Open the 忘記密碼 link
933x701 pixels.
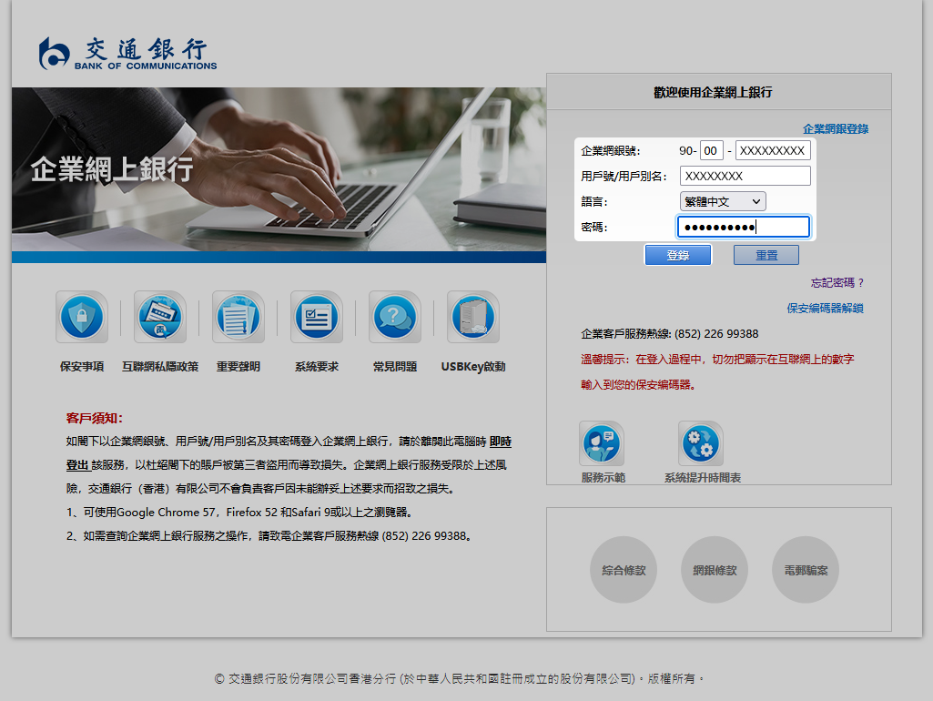(837, 282)
